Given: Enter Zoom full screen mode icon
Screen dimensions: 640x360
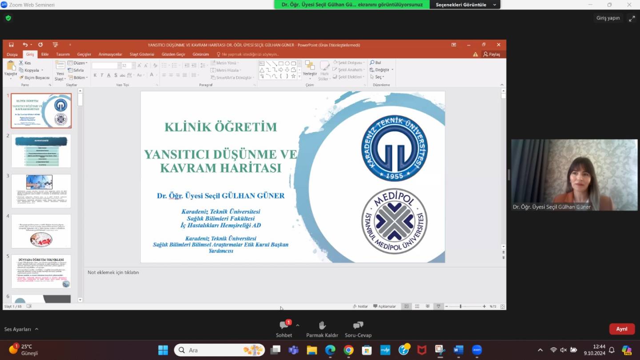Looking at the screenshot, I should 632,18.
